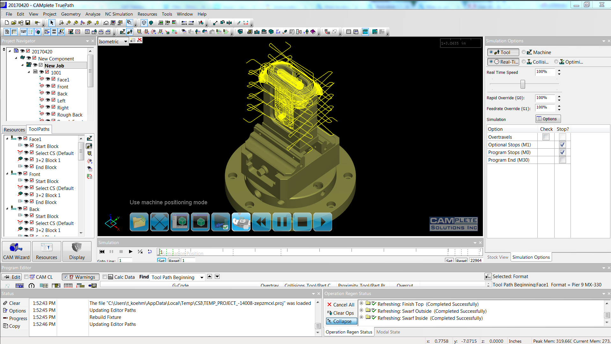This screenshot has height=344, width=611.
Task: Jump to simulation start in Simulation bar
Action: pyautogui.click(x=102, y=251)
